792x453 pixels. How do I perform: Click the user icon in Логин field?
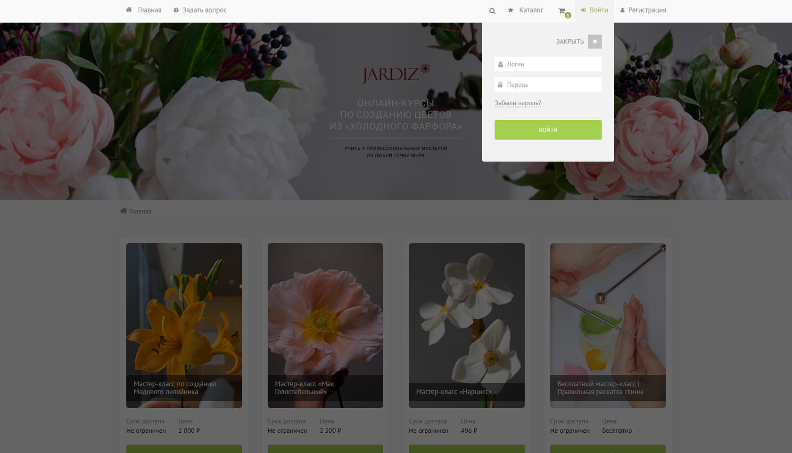point(500,64)
